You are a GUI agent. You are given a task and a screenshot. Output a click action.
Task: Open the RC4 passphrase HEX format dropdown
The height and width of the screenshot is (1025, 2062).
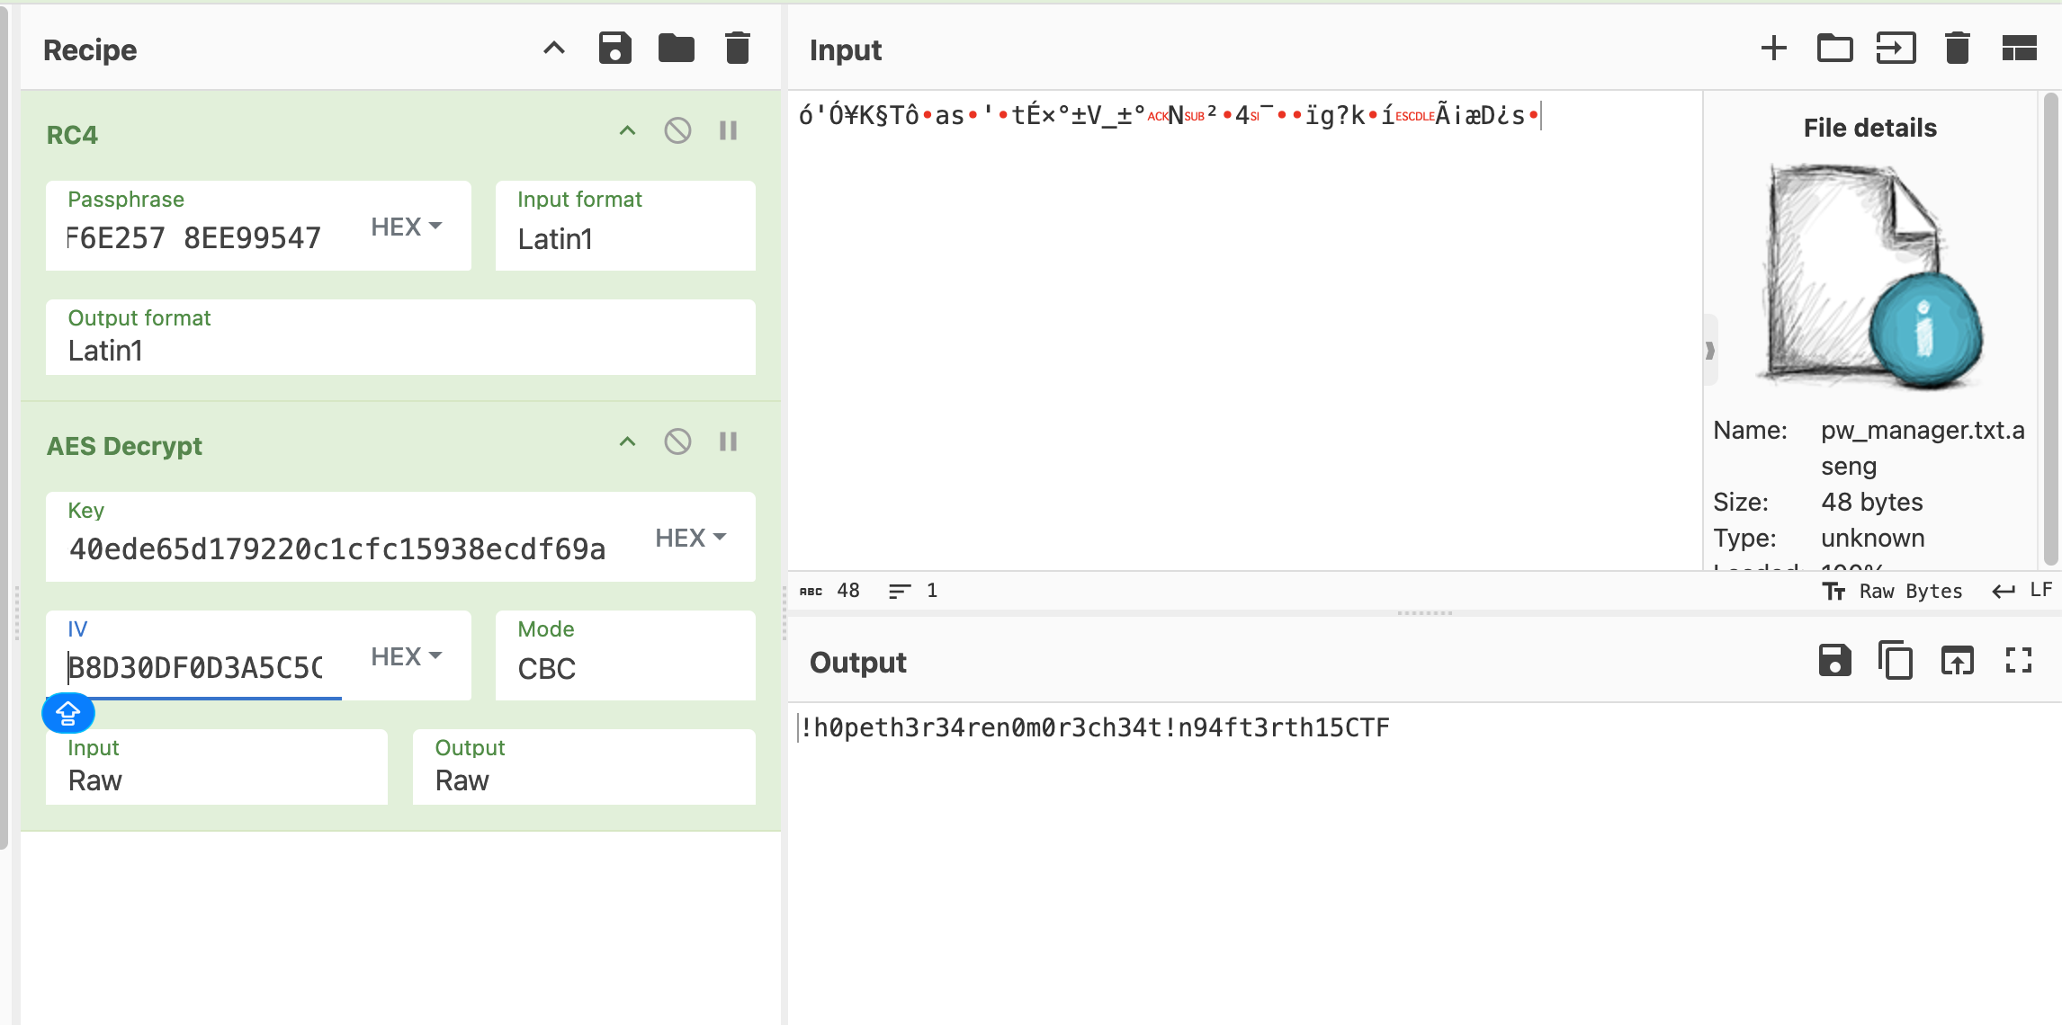point(407,227)
